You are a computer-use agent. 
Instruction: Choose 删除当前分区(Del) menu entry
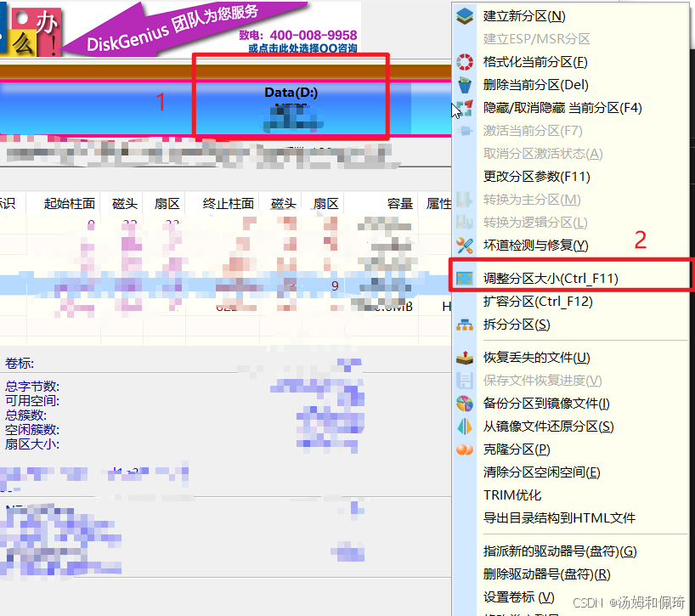tap(536, 85)
